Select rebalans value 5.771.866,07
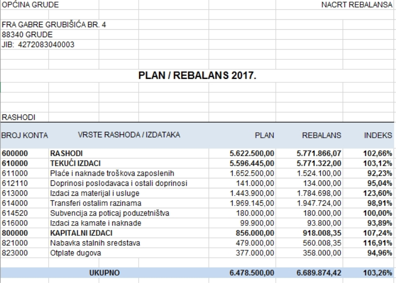Screen dimensions: 396x283 (319, 154)
